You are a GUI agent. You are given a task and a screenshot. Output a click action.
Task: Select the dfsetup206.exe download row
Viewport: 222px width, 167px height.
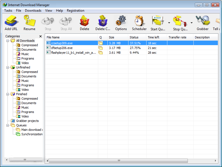tap(132, 48)
